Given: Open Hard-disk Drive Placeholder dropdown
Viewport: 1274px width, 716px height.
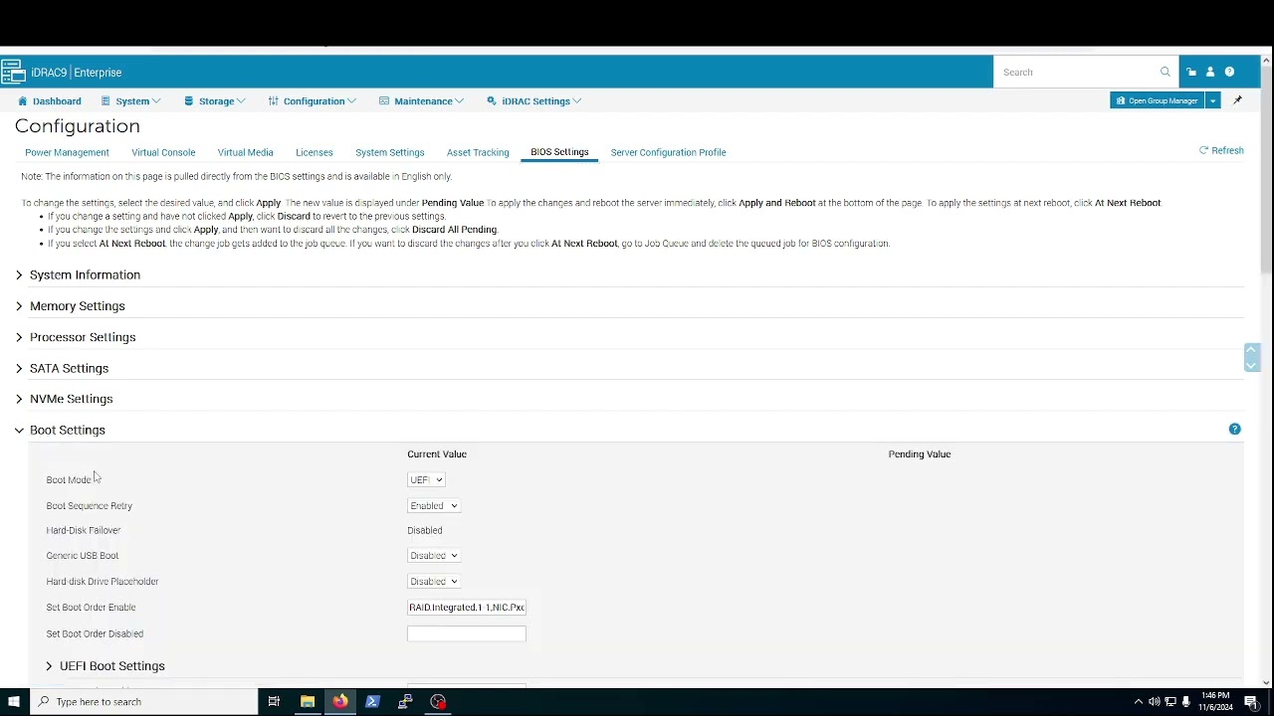Looking at the screenshot, I should coord(433,581).
